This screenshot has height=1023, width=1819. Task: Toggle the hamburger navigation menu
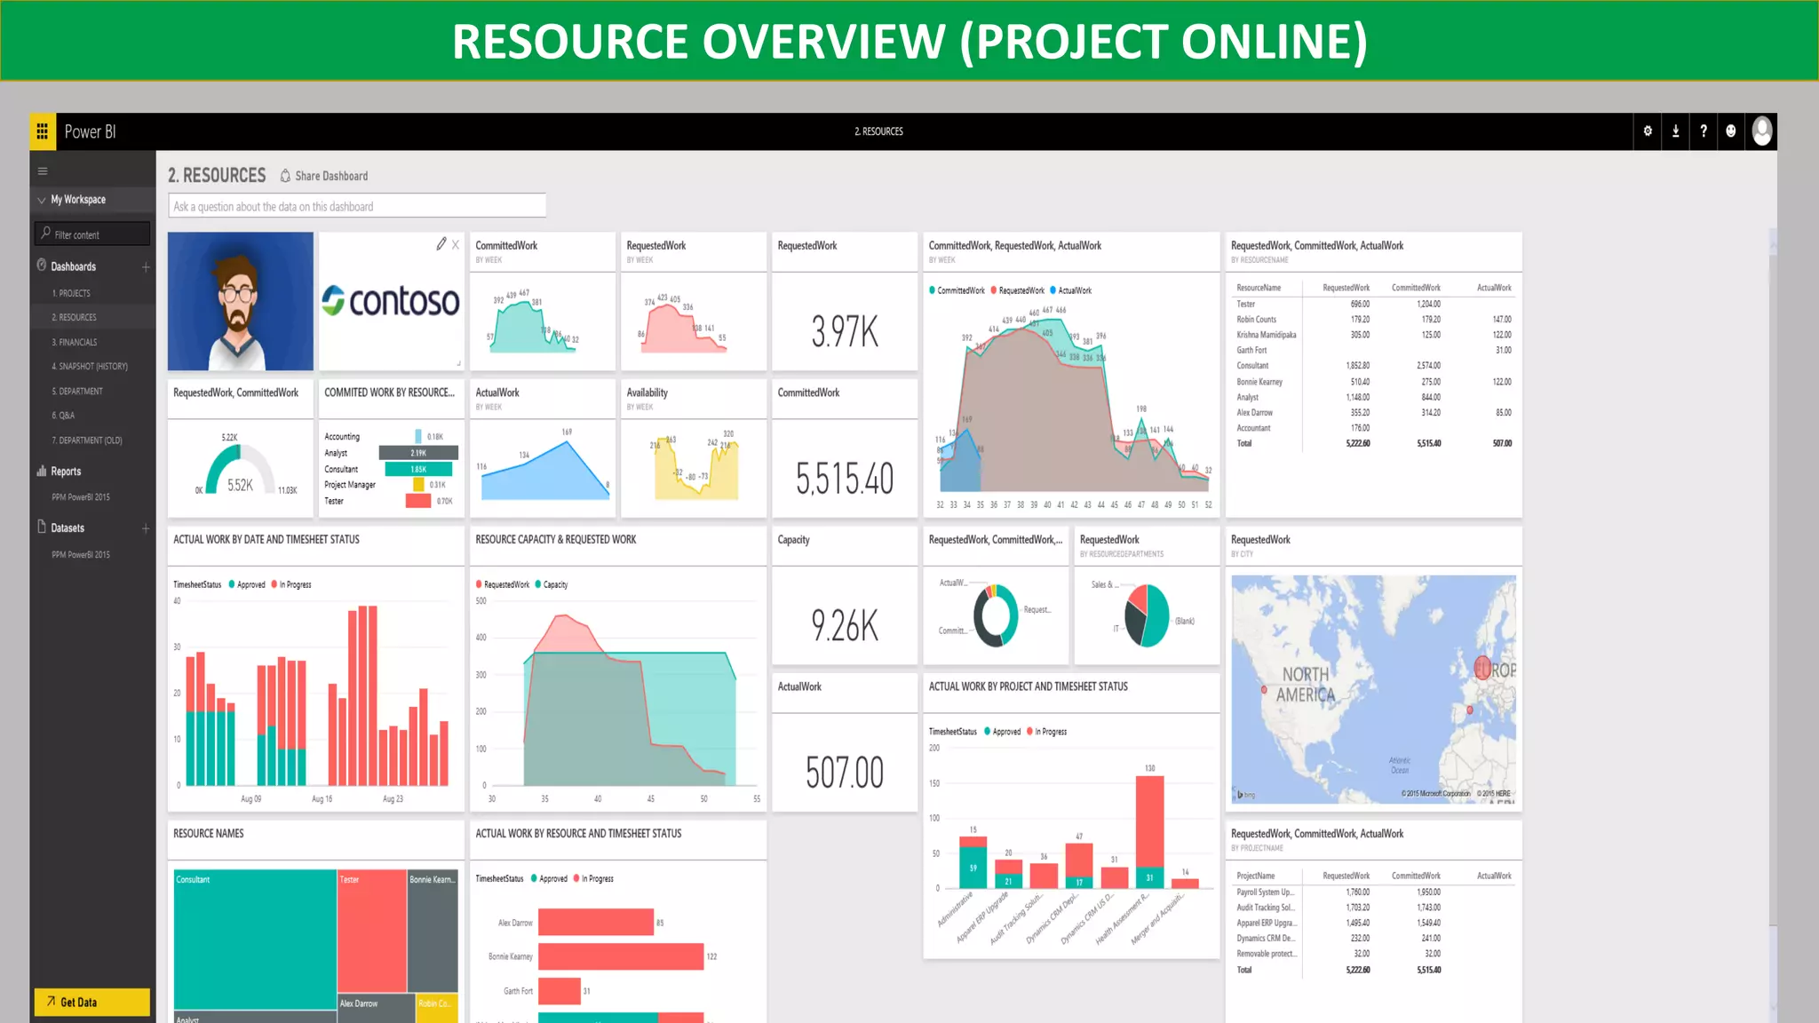coord(42,171)
